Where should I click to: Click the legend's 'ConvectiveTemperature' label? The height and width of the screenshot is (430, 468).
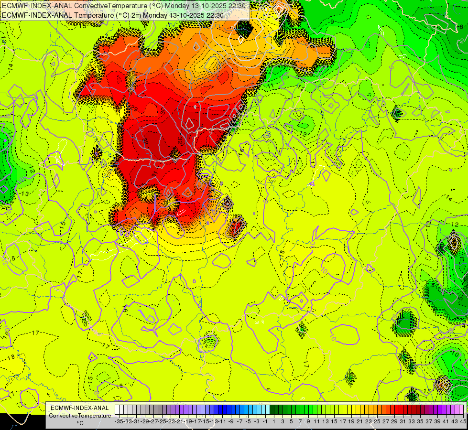(x=80, y=416)
